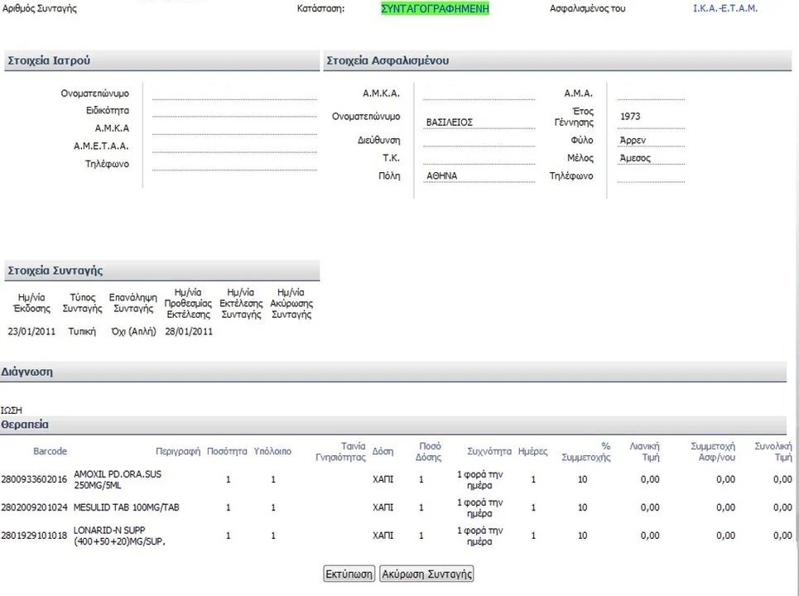Click the gender value Άρρεν
799x596 pixels.
coord(633,140)
